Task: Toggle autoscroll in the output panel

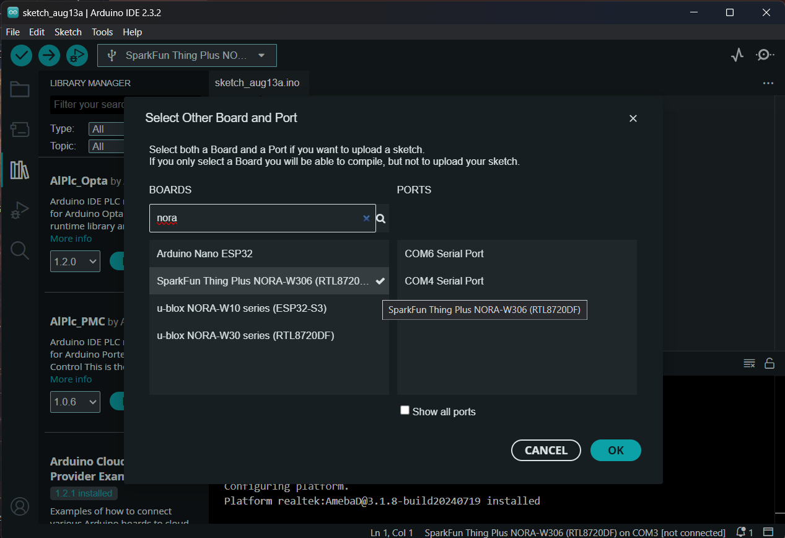Action: (x=749, y=363)
